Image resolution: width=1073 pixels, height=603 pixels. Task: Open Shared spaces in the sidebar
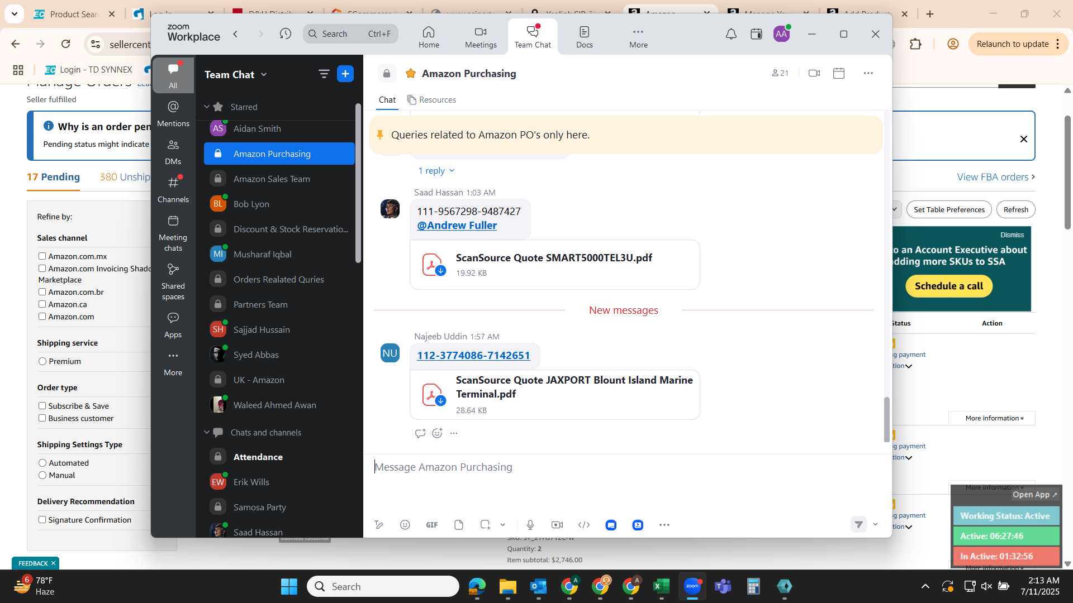coord(173,282)
